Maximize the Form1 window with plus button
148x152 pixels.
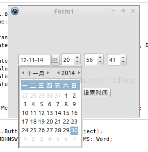click(123, 11)
